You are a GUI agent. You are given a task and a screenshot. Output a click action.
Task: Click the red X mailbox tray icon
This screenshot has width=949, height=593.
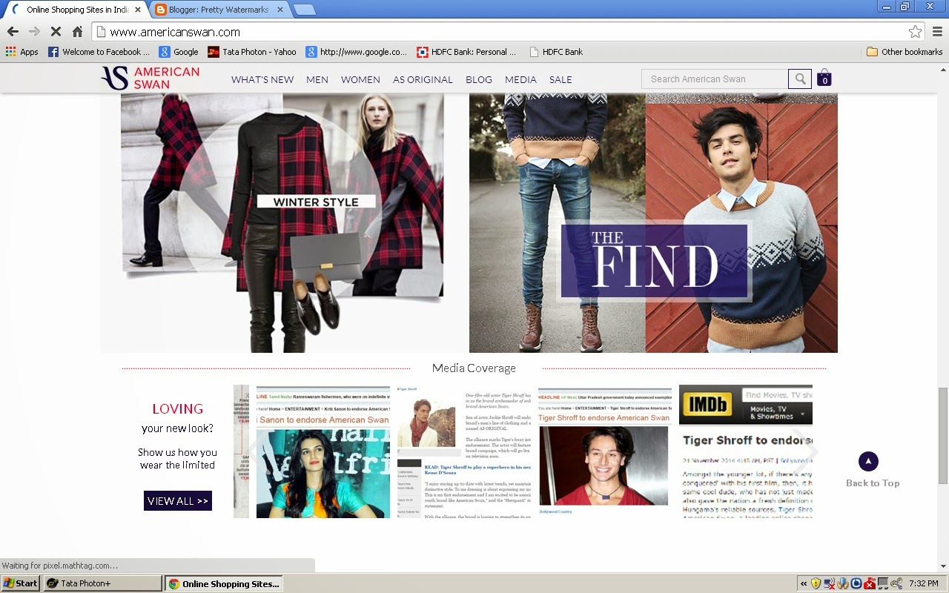[870, 583]
